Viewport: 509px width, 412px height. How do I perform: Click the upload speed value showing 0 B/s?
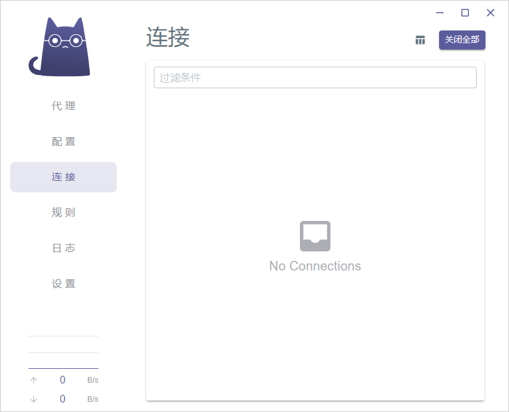pos(62,380)
